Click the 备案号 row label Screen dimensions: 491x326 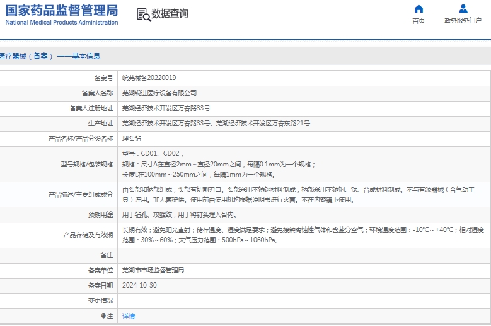pyautogui.click(x=103, y=78)
